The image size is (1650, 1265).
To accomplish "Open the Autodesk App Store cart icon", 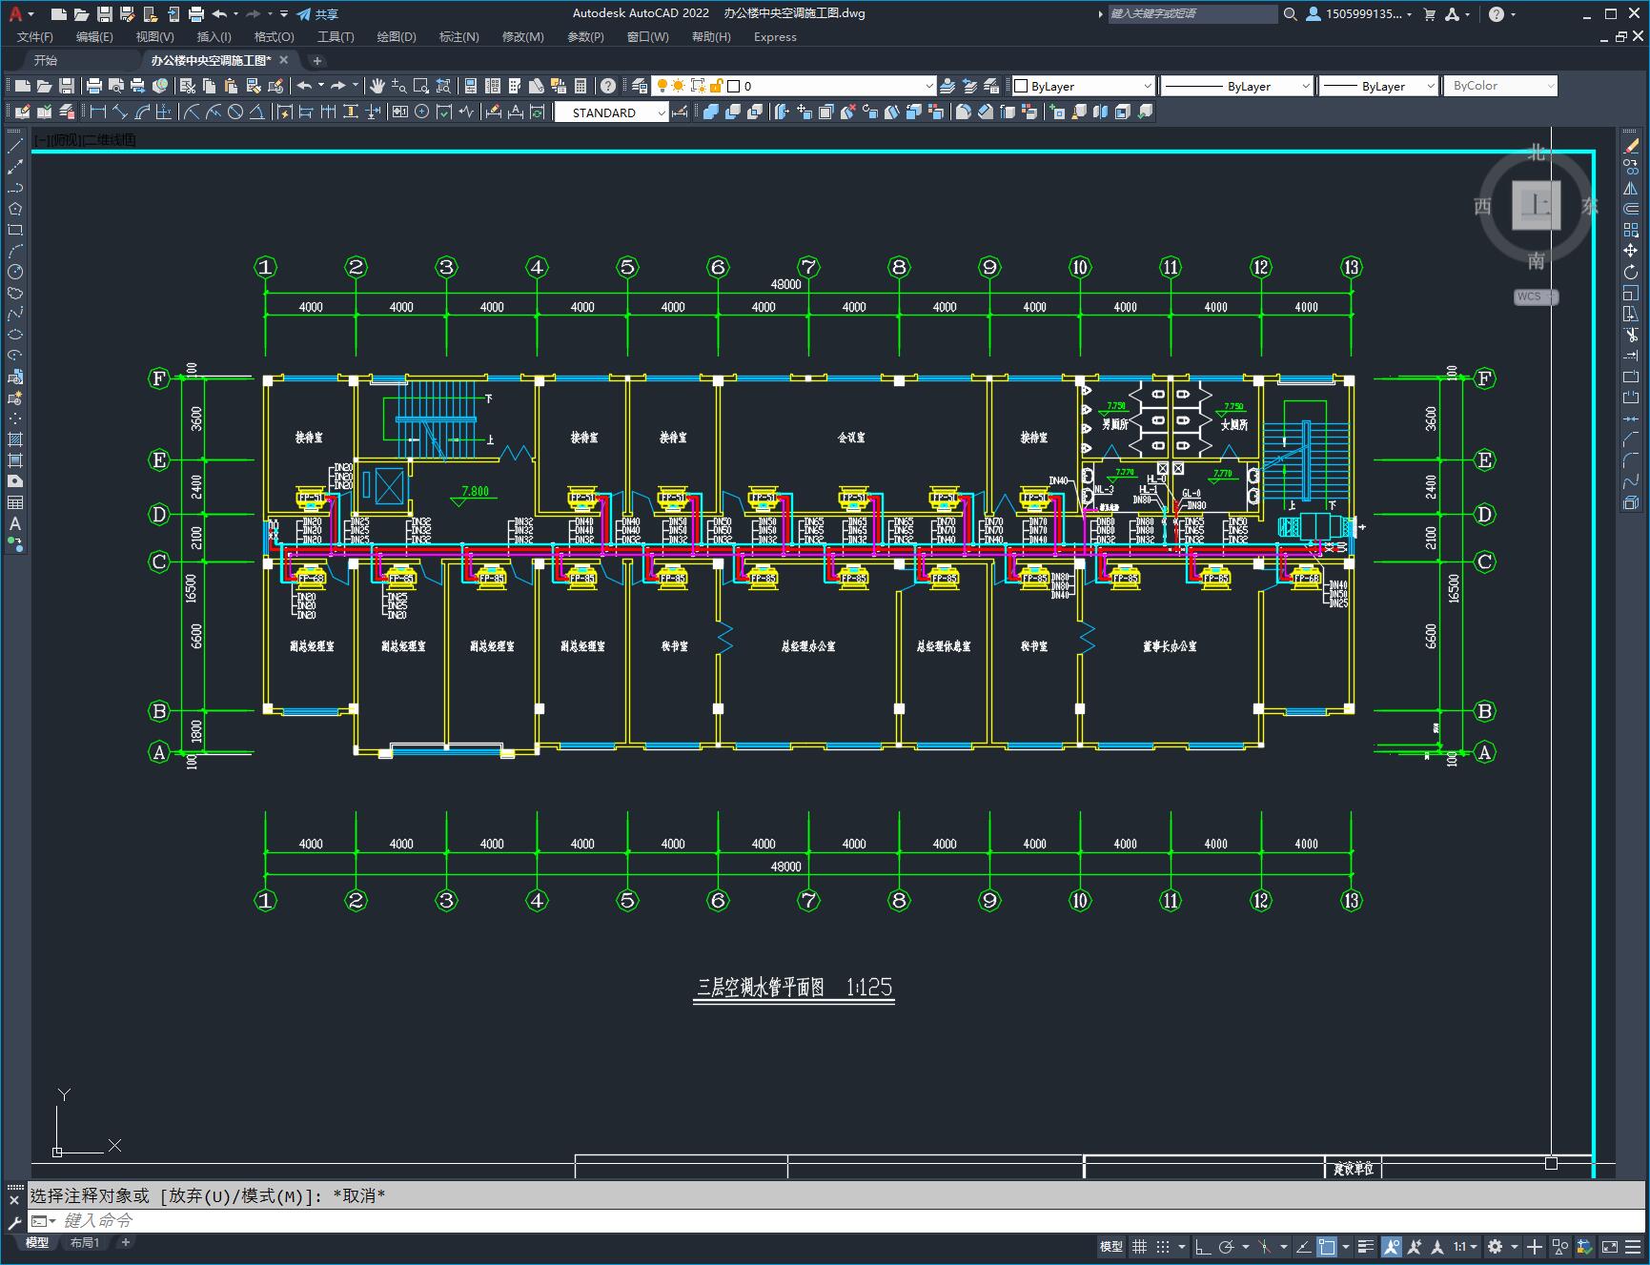I will point(1429,14).
